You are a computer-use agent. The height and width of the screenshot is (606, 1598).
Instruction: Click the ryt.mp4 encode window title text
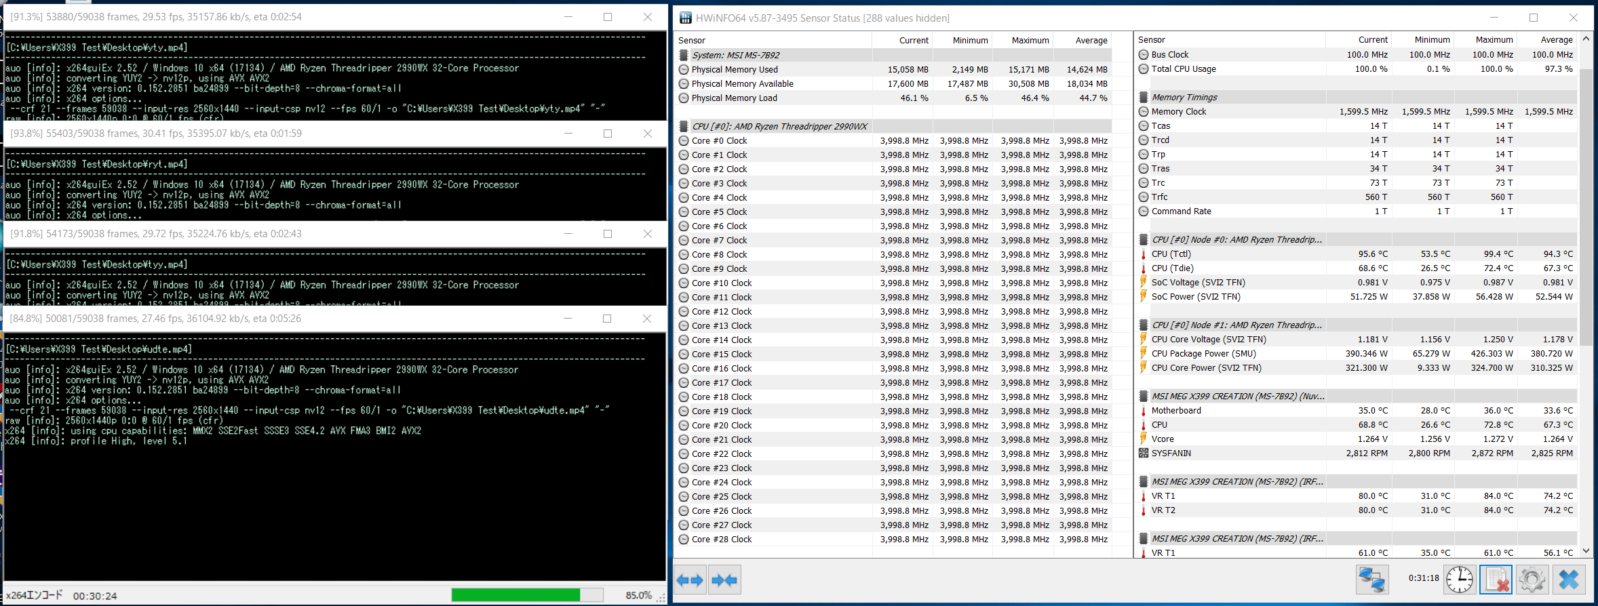[156, 134]
